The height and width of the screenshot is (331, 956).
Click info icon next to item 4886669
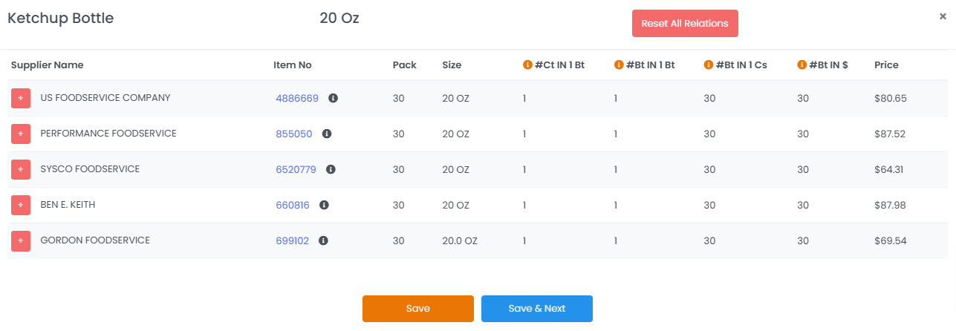[334, 98]
